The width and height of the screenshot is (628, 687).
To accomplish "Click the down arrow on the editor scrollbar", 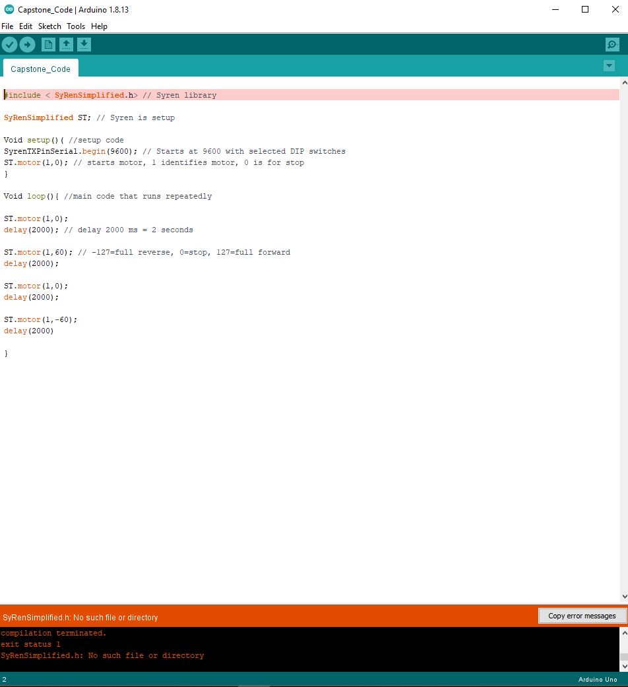I will point(623,596).
